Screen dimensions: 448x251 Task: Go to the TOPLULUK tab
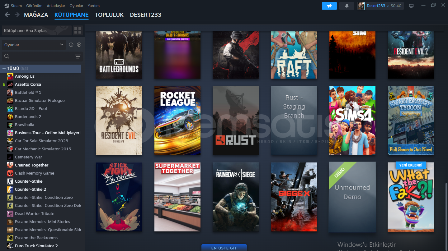109,15
